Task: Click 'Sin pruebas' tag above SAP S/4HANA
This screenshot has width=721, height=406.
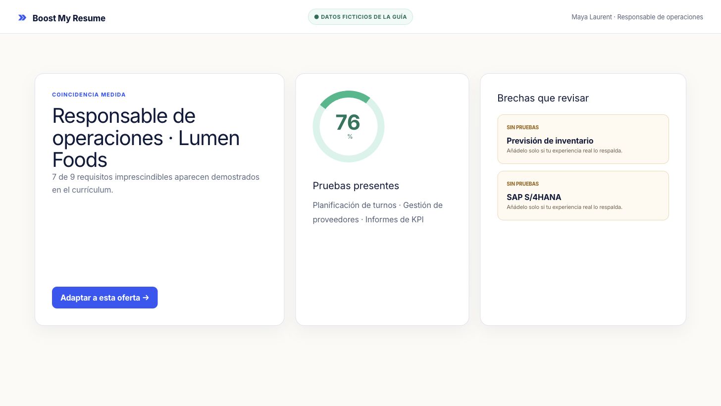Action: [523, 184]
